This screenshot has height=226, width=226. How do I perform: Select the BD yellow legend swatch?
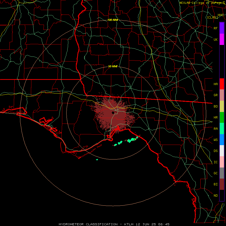(x=222, y=106)
